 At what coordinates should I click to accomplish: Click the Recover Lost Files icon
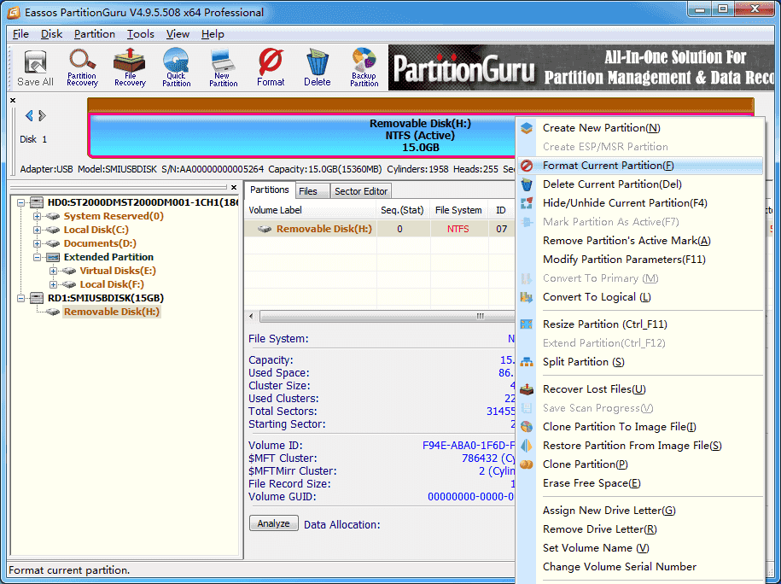pos(527,389)
